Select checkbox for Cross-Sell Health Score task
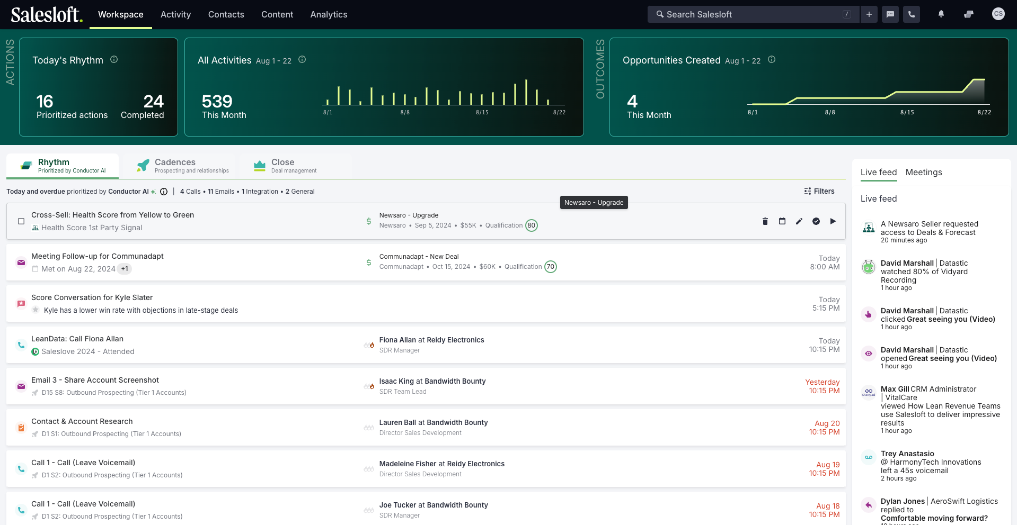The image size is (1017, 525). [x=21, y=221]
